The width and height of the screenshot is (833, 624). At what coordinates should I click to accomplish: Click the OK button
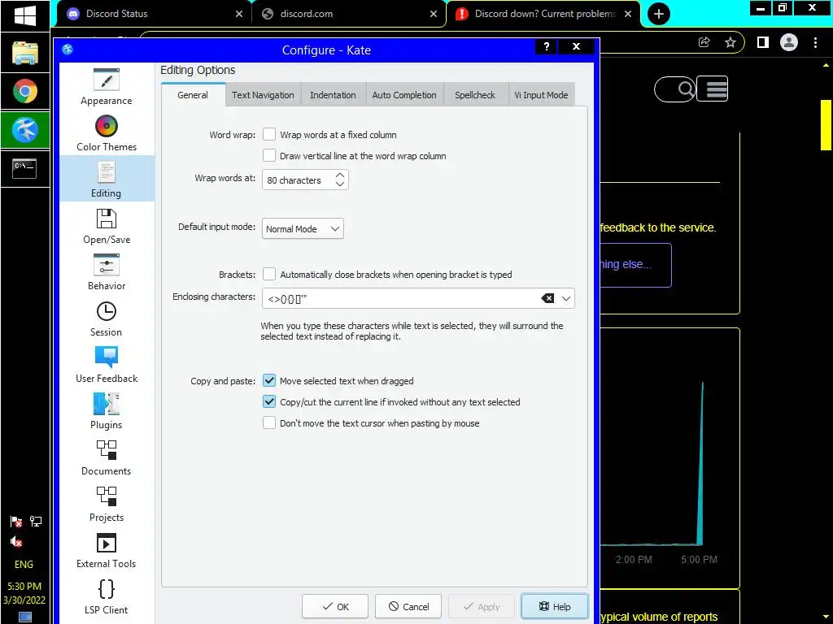point(335,606)
